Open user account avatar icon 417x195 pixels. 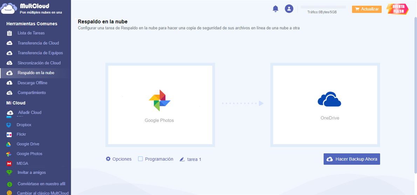[x=289, y=9]
